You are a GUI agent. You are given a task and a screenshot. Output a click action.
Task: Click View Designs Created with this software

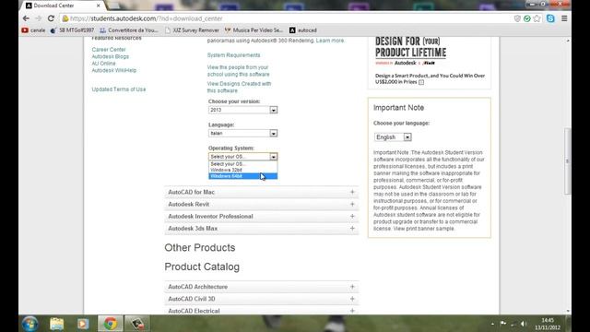click(239, 87)
